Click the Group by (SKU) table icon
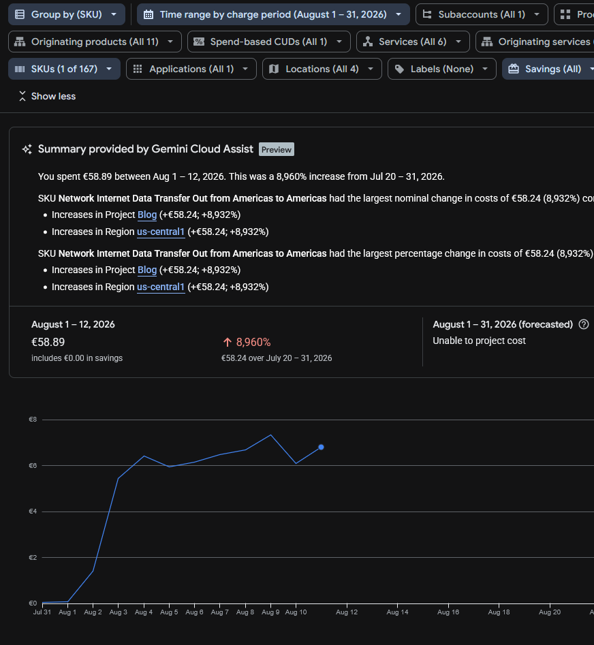Image resolution: width=594 pixels, height=645 pixels. coord(19,14)
